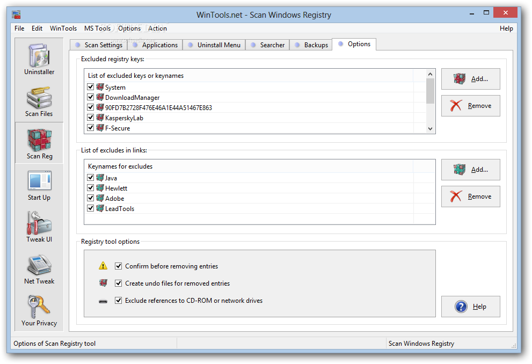Open the Help menu in menu bar
Screen dimensions: 532x364
tap(506, 28)
